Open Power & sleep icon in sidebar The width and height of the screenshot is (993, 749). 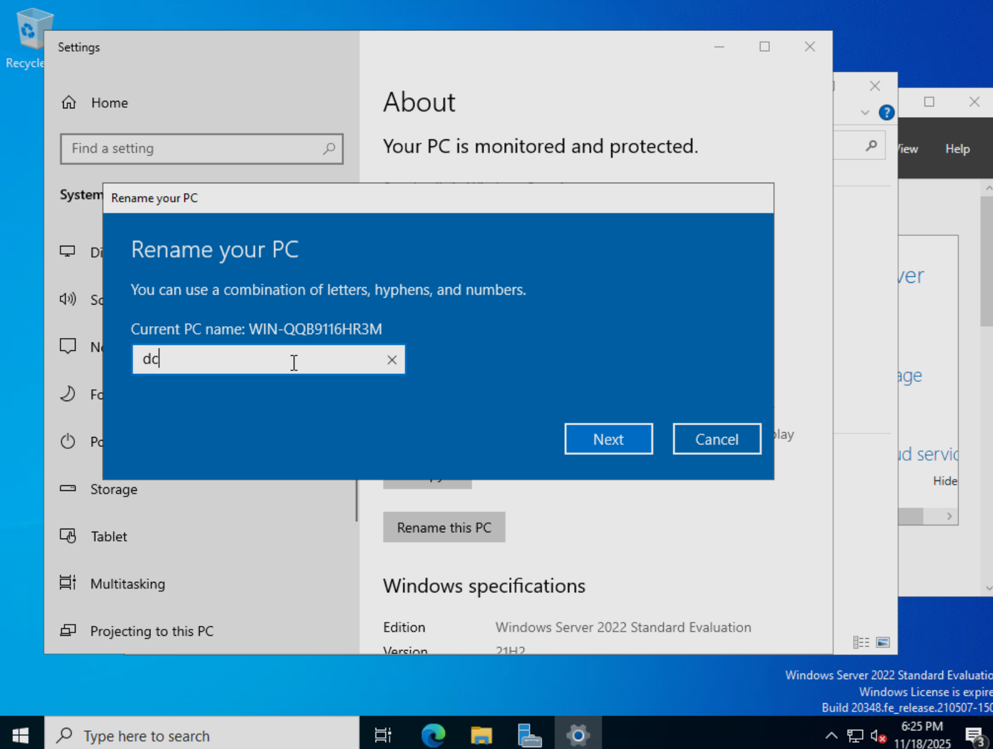click(67, 441)
